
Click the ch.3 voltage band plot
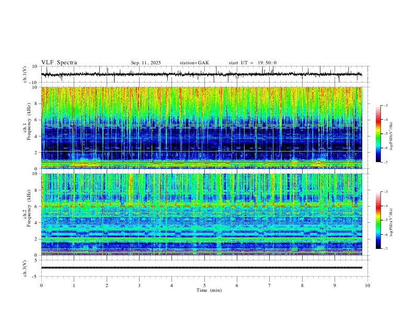(x=205, y=268)
